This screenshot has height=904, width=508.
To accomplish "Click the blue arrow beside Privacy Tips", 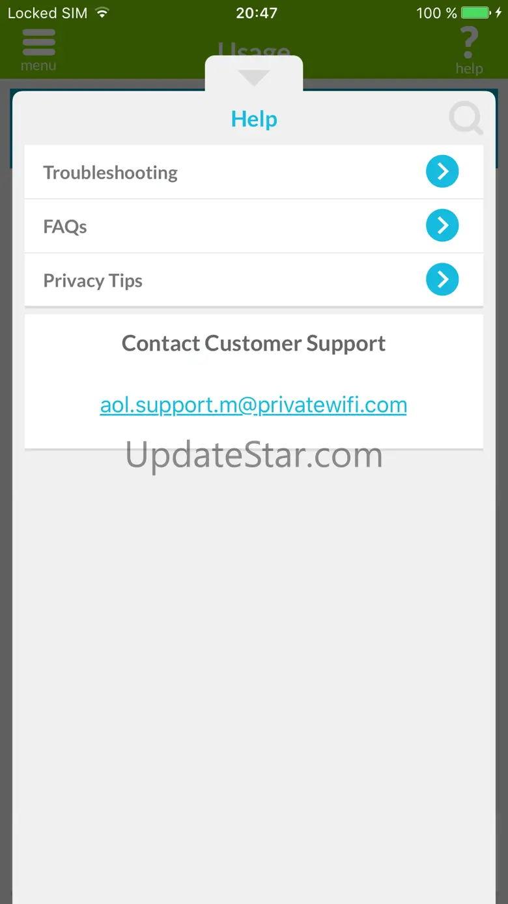I will pyautogui.click(x=442, y=280).
